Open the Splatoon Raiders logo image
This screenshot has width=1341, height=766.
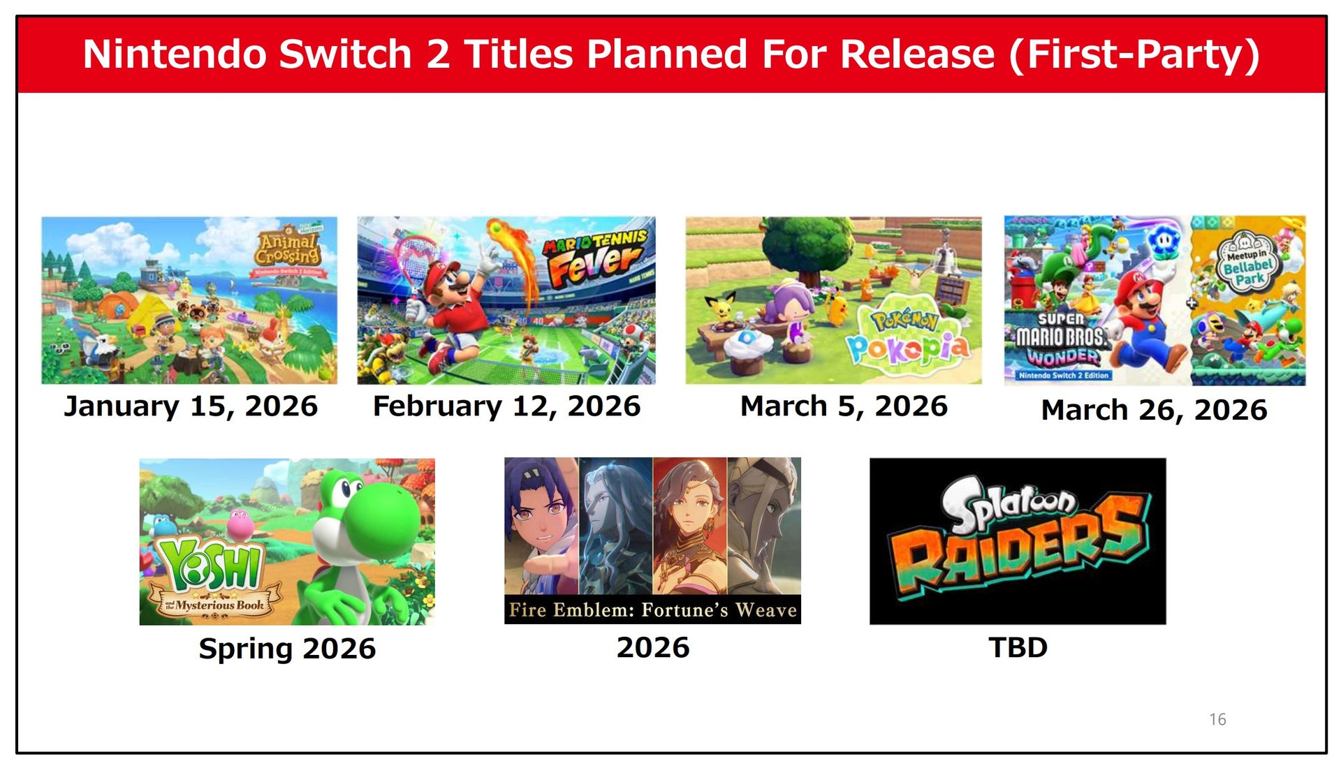(x=1018, y=541)
